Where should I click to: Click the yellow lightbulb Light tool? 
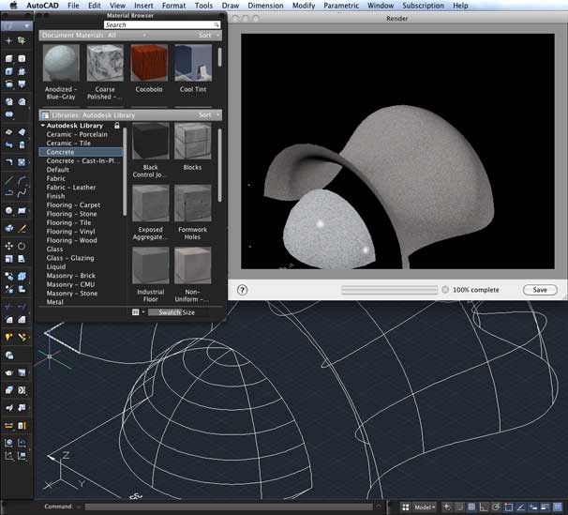coord(9,337)
